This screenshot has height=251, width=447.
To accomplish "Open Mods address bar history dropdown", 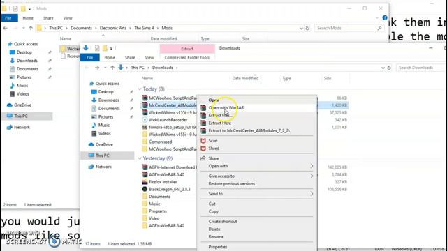I will click(x=301, y=28).
